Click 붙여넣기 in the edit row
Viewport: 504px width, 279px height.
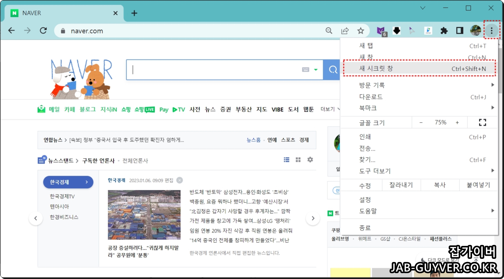[x=478, y=185]
